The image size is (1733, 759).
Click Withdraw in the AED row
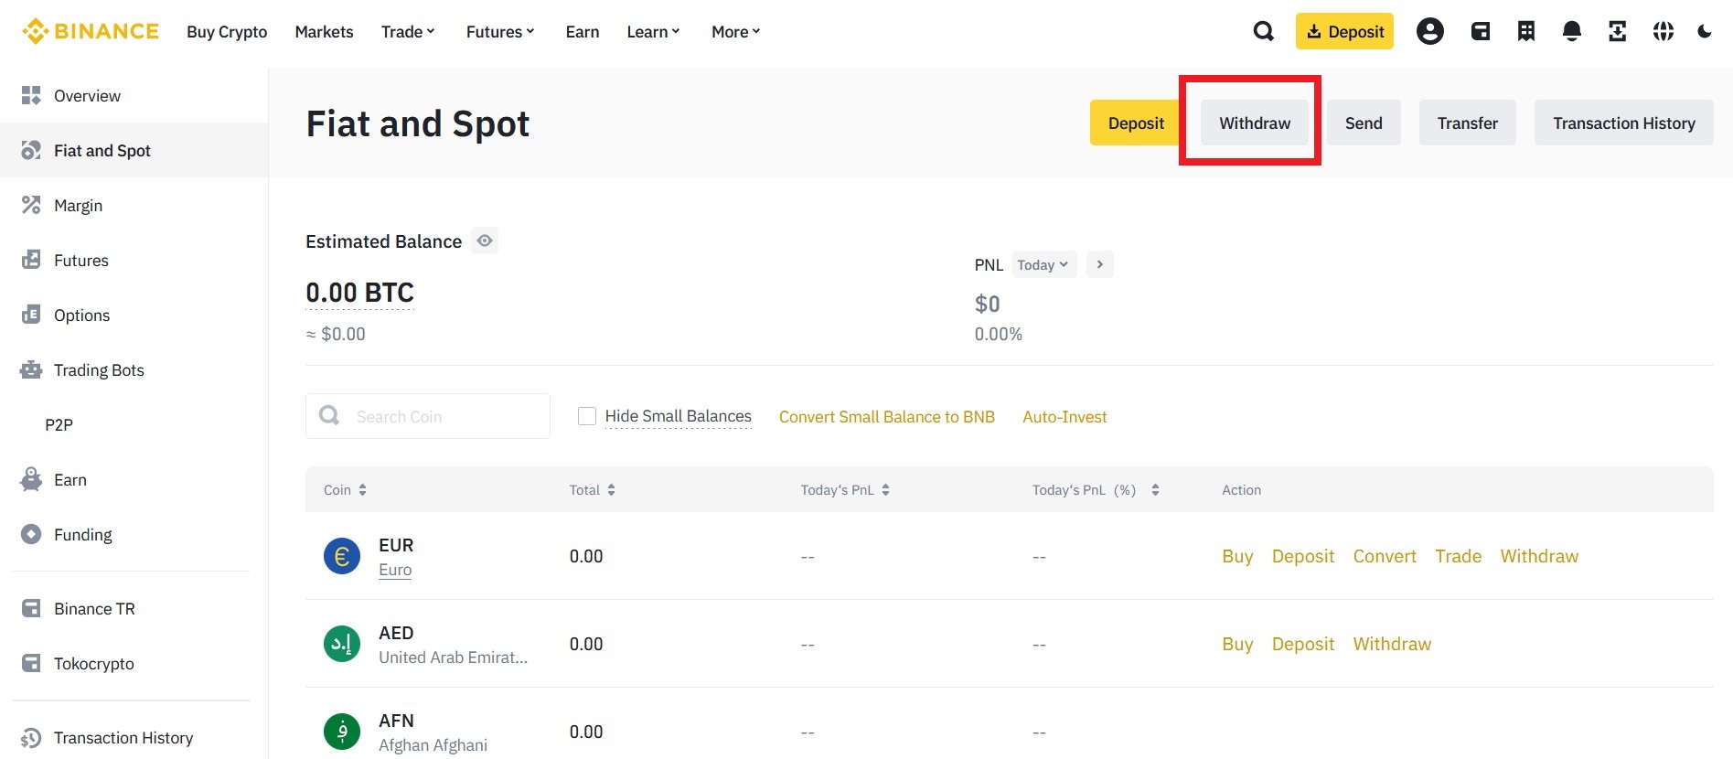tap(1392, 644)
